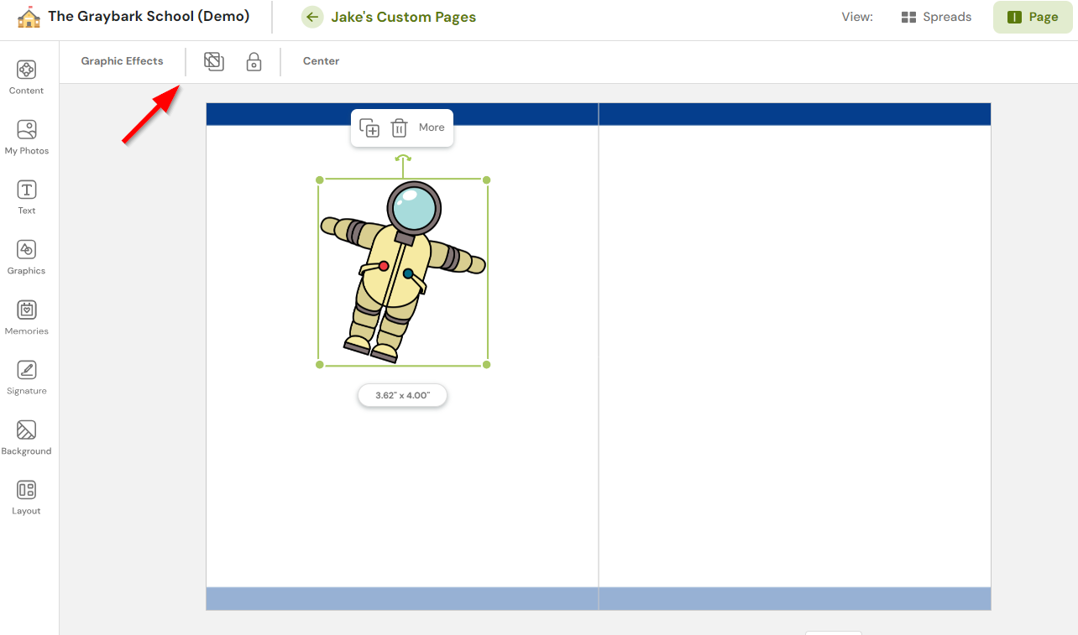Select the My Photos sidebar icon
This screenshot has width=1078, height=635.
[x=26, y=136]
